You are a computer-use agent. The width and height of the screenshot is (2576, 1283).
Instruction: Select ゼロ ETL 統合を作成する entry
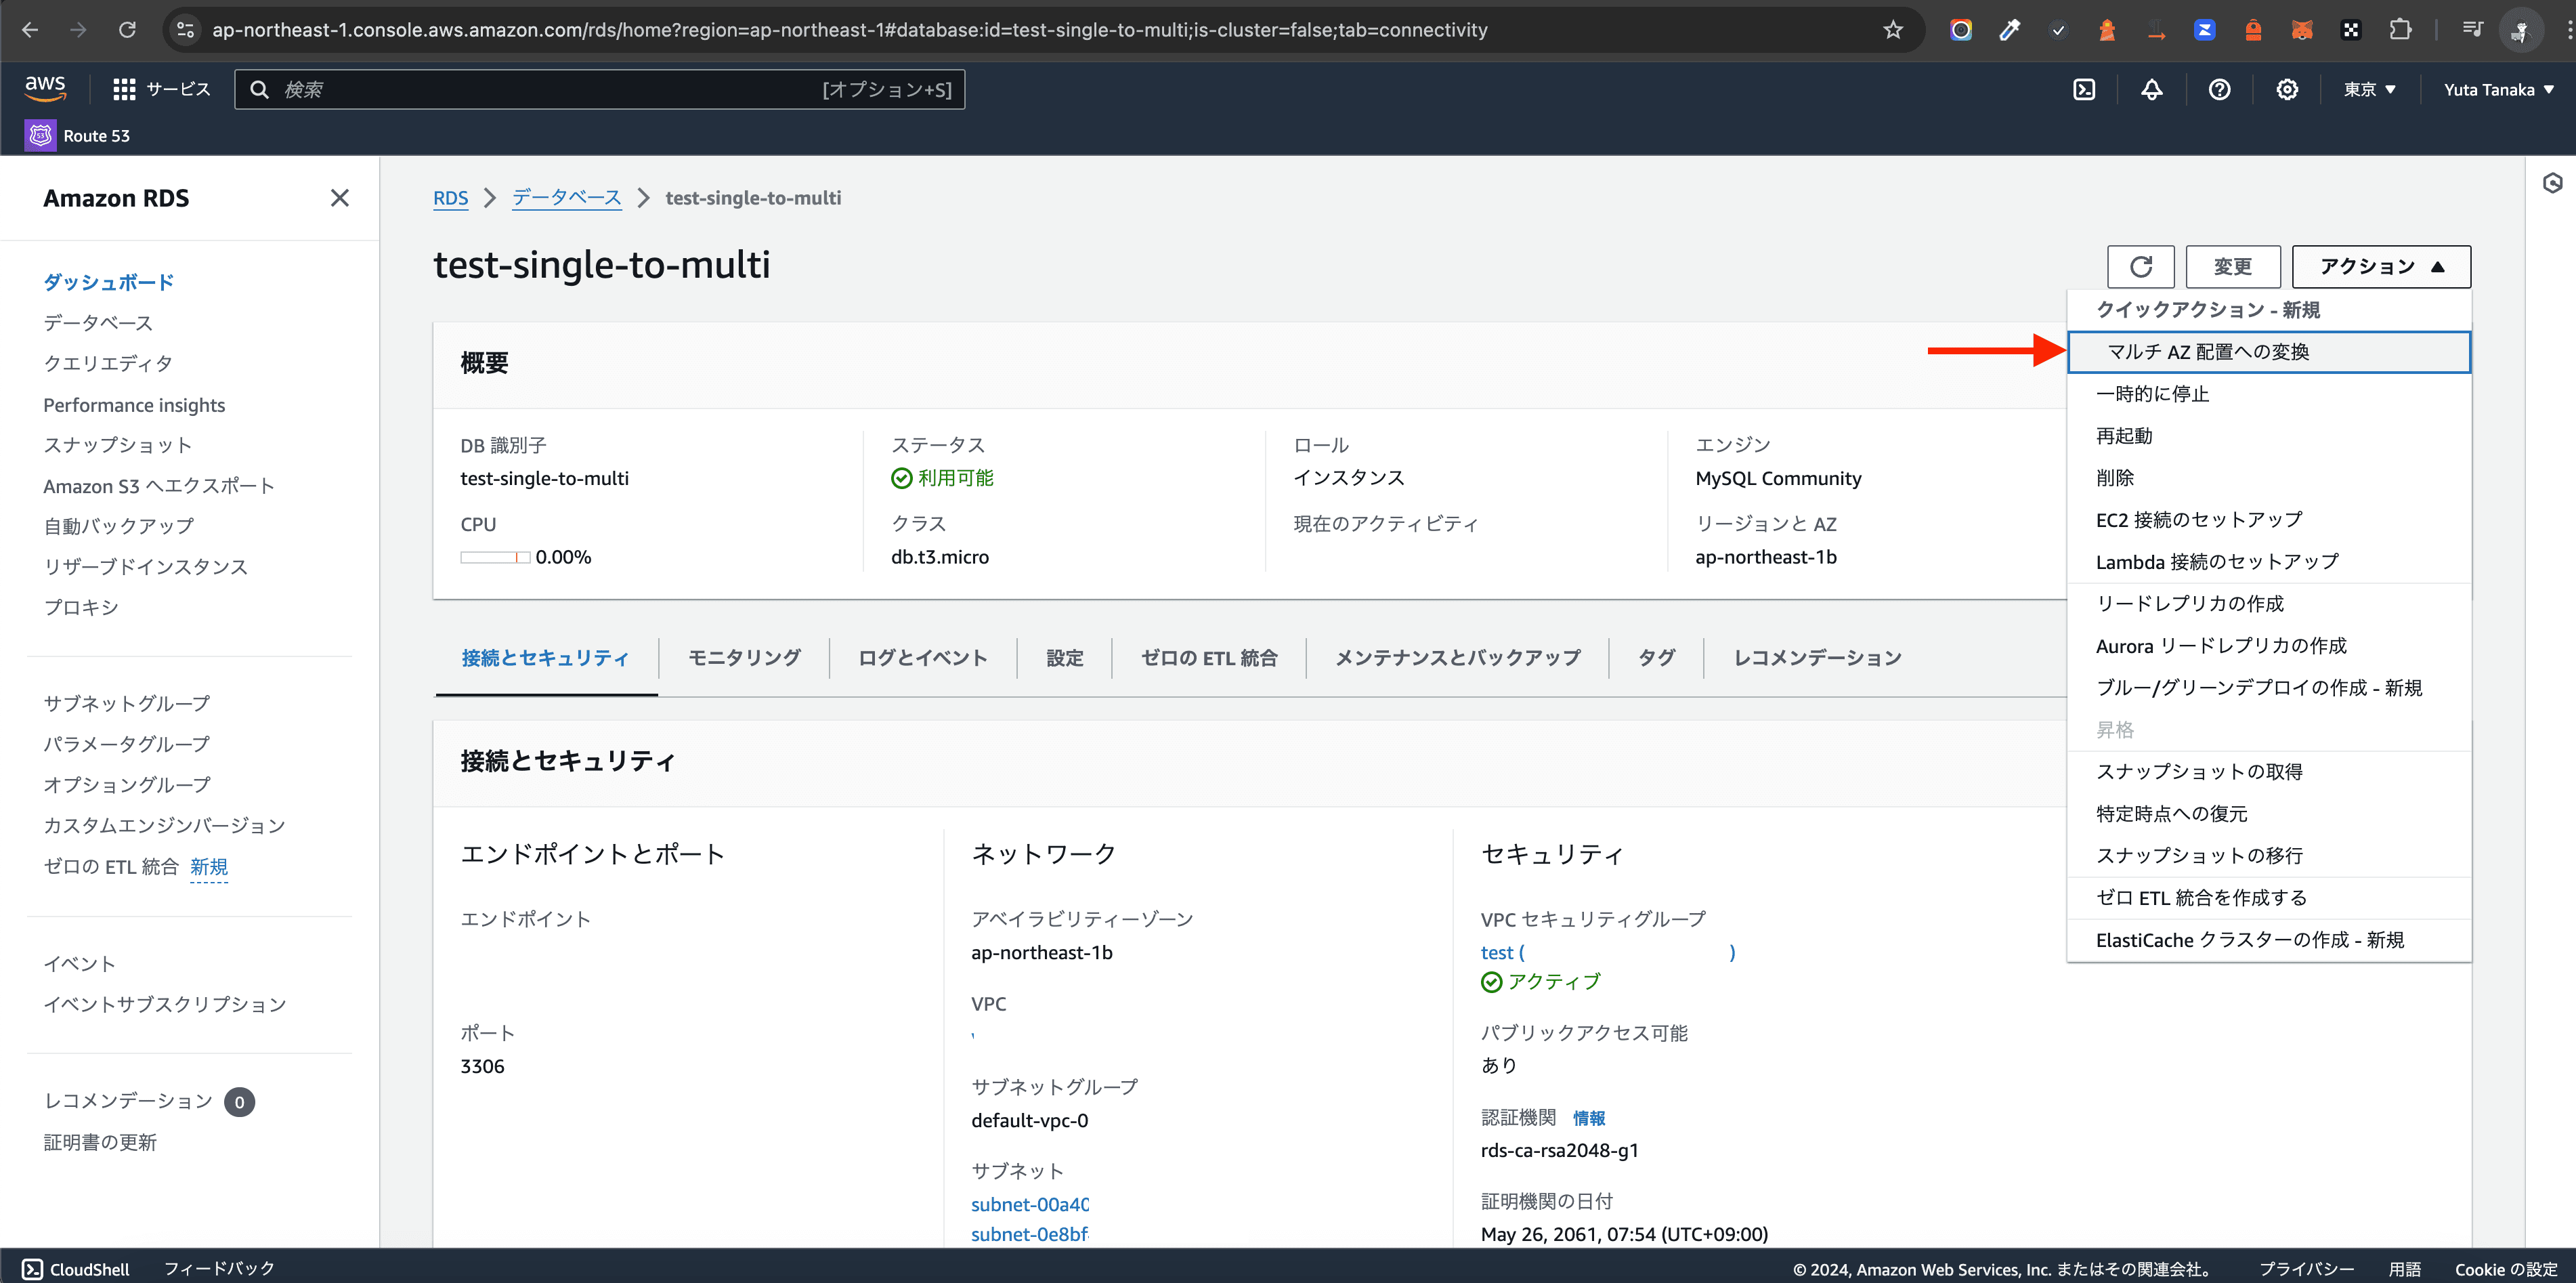[x=2268, y=898]
